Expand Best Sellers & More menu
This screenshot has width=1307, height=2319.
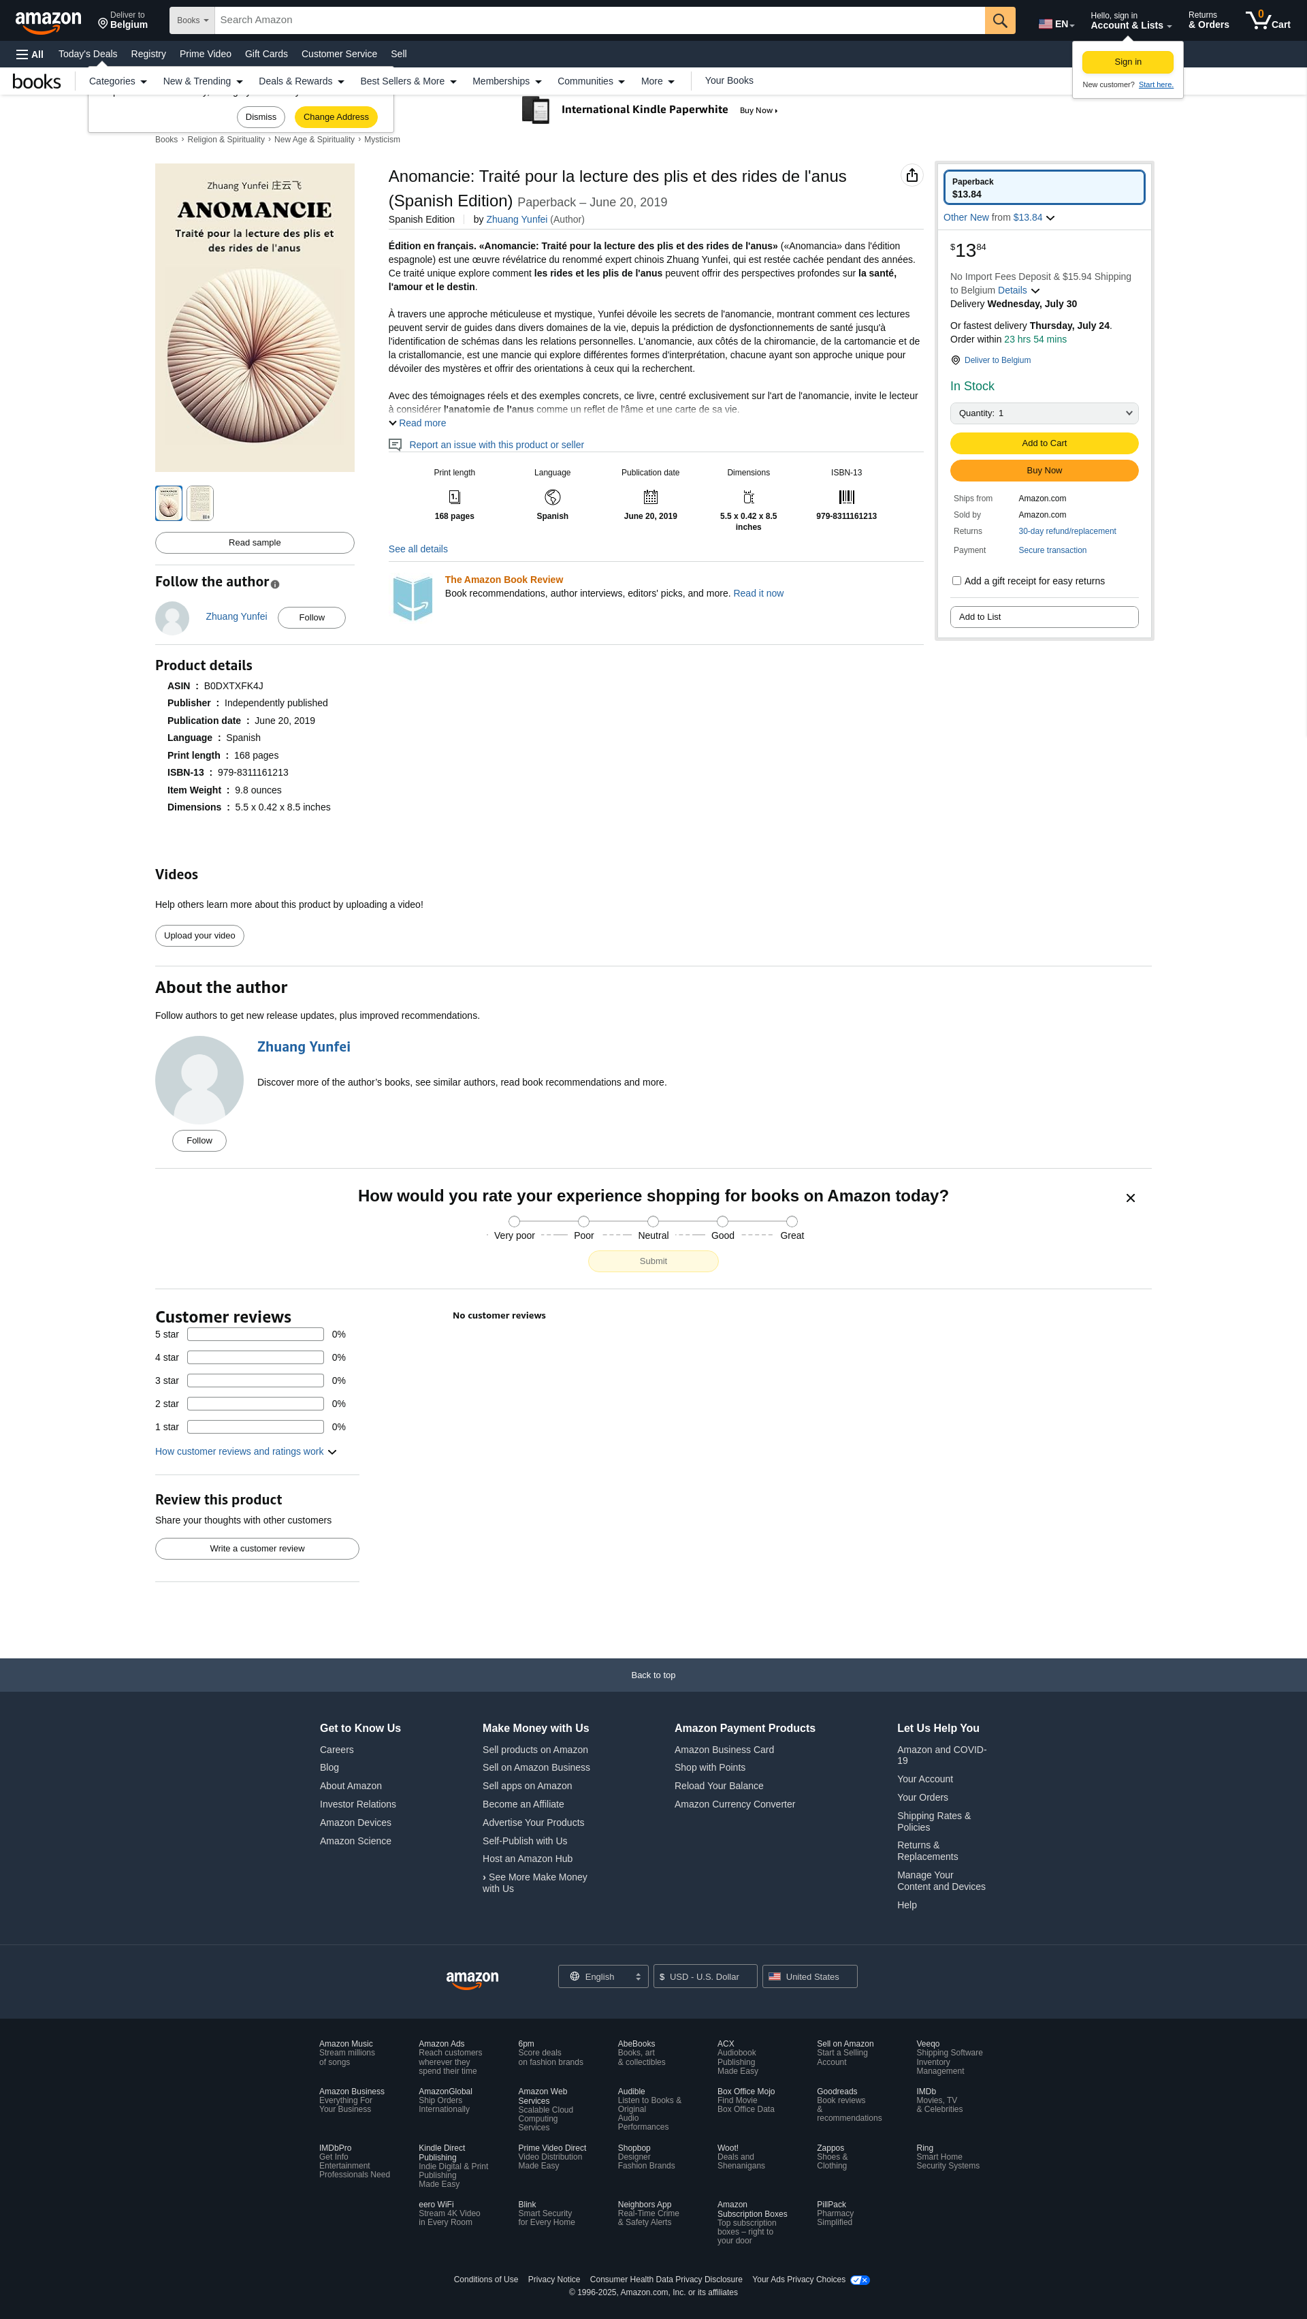coord(408,81)
